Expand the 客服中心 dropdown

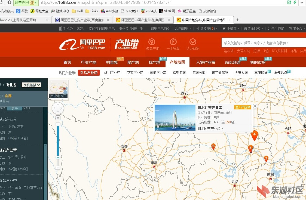[x=297, y=29]
